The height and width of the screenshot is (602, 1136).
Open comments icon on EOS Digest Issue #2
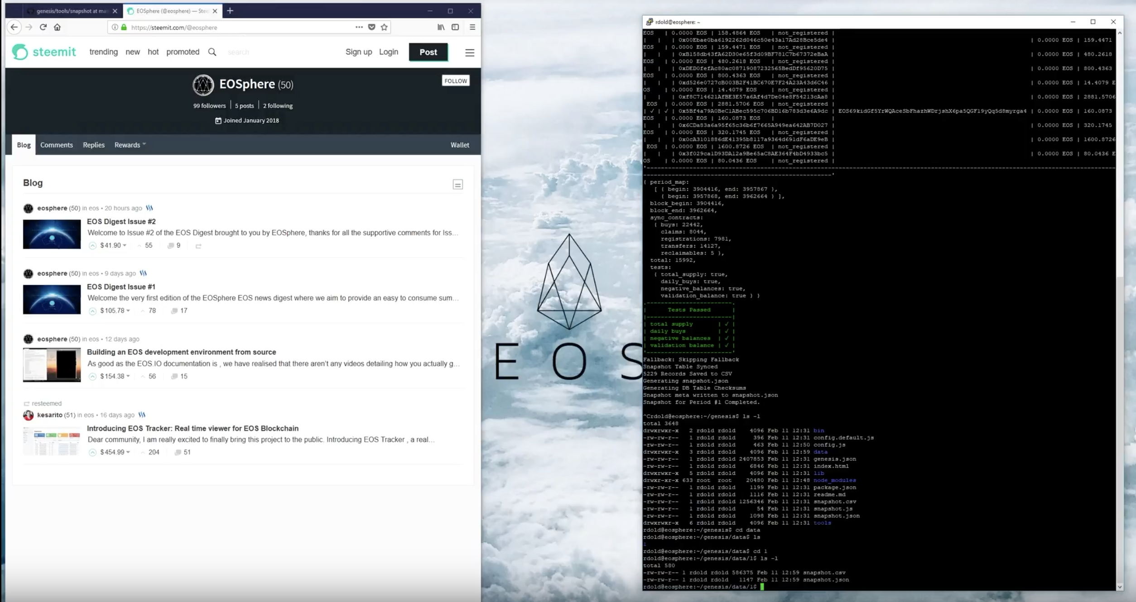[x=171, y=246]
